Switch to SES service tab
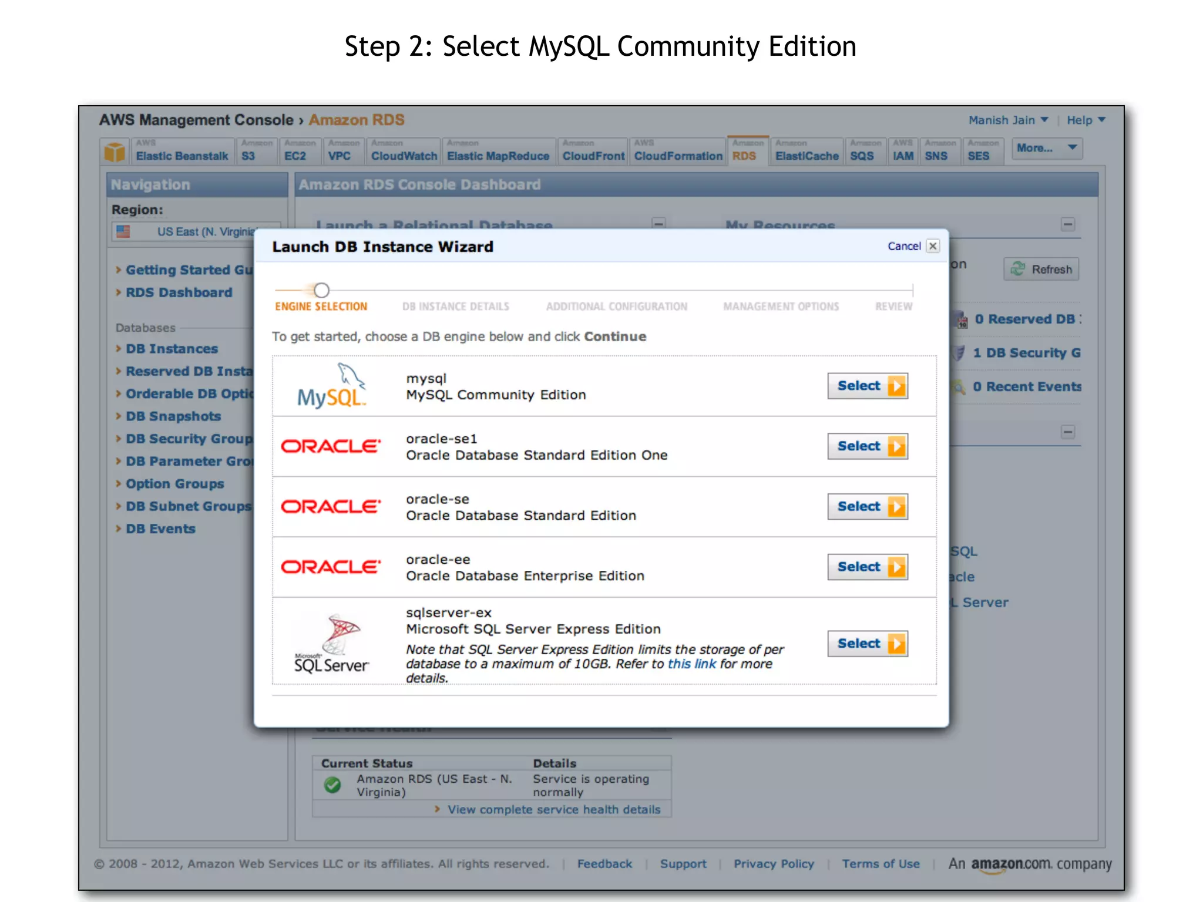Screen dimensions: 1203x902 [x=983, y=152]
